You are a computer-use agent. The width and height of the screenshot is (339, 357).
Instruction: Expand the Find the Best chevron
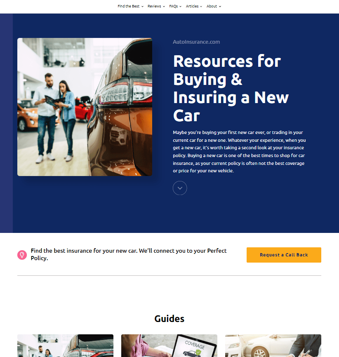[x=142, y=6]
